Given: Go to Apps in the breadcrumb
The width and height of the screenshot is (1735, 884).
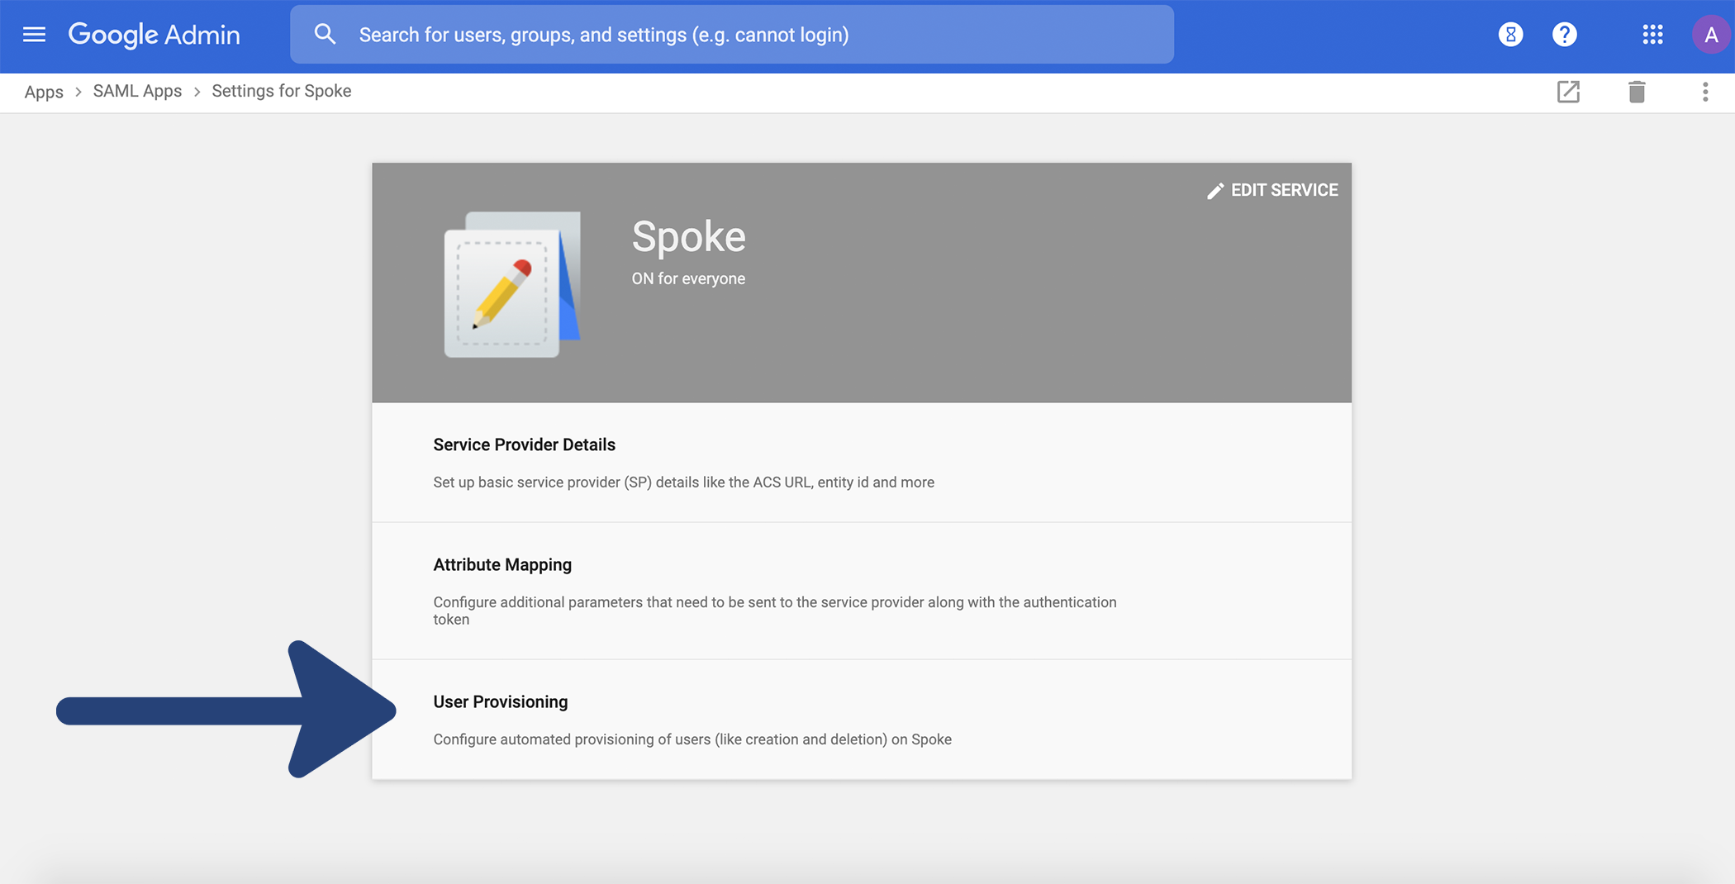Looking at the screenshot, I should click(44, 92).
